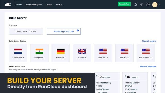Click the Select an instance label

(17, 67)
